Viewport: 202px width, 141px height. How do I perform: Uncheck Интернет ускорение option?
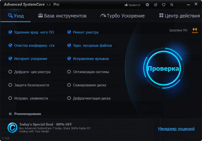pyautogui.click(x=10, y=58)
